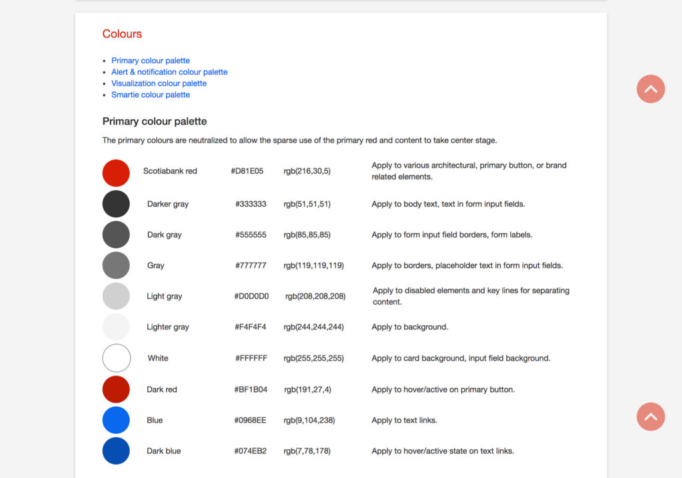The image size is (682, 478).
Task: Select the Scotiabank red colour swatch
Action: [x=116, y=172]
